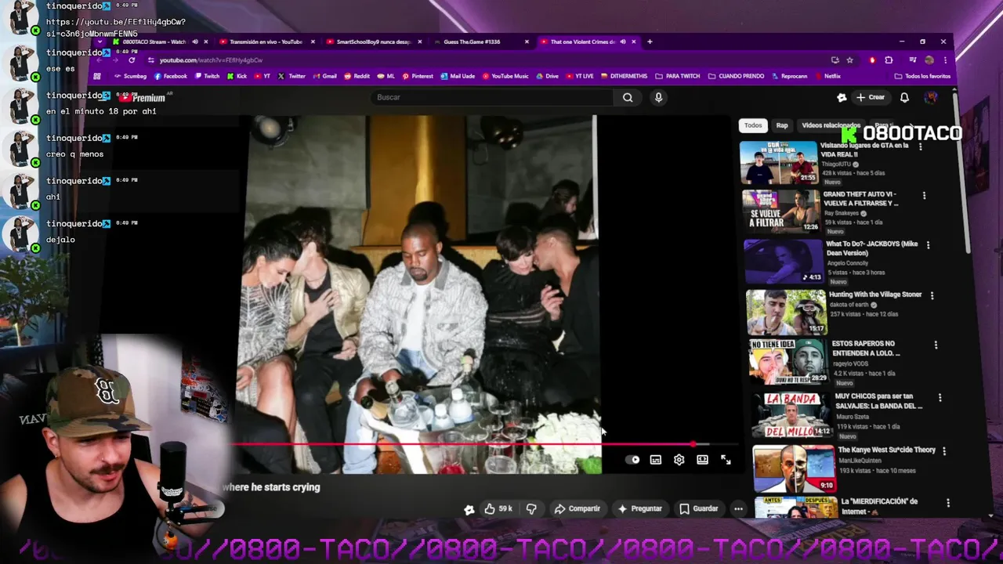This screenshot has height=564, width=1003.
Task: Open the La Banda del Millo thumbnail
Action: [x=792, y=415]
